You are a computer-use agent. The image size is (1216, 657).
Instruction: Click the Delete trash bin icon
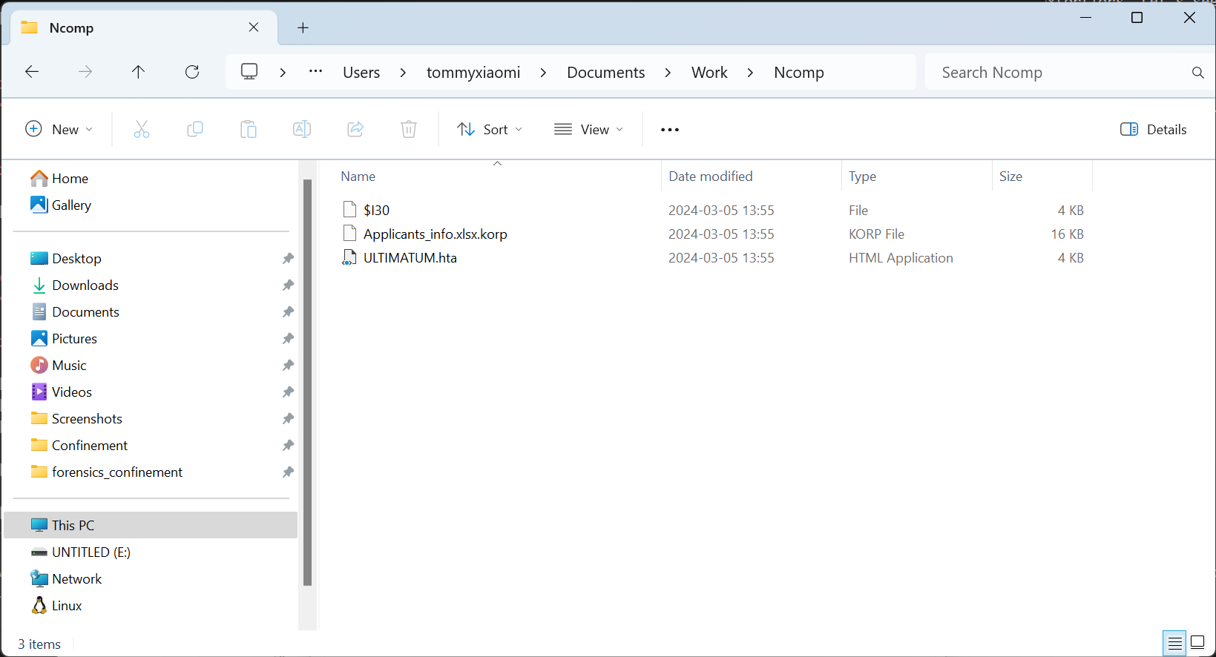(409, 130)
